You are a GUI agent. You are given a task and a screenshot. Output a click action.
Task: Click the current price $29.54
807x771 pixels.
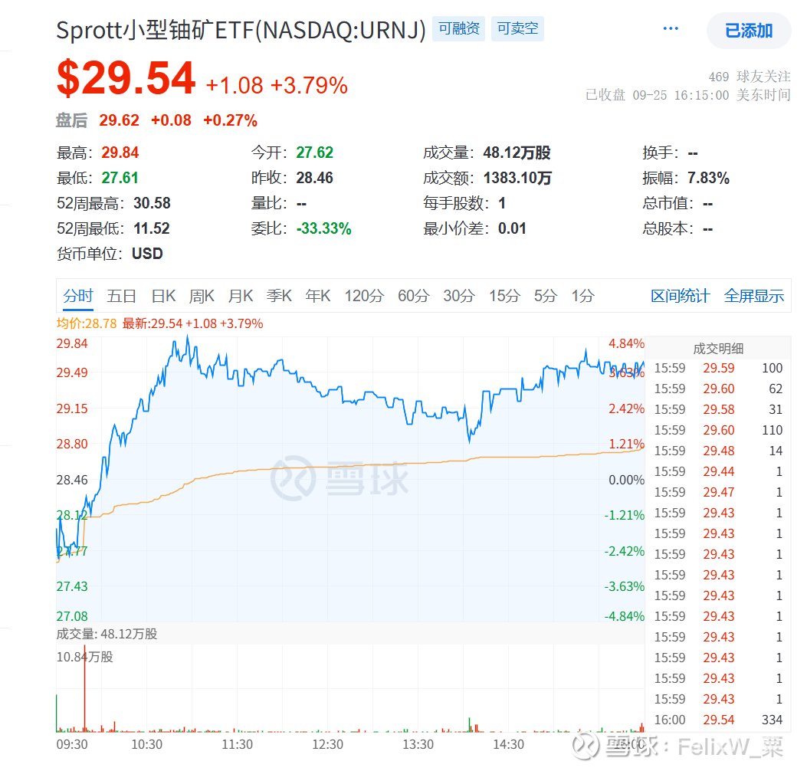[126, 78]
